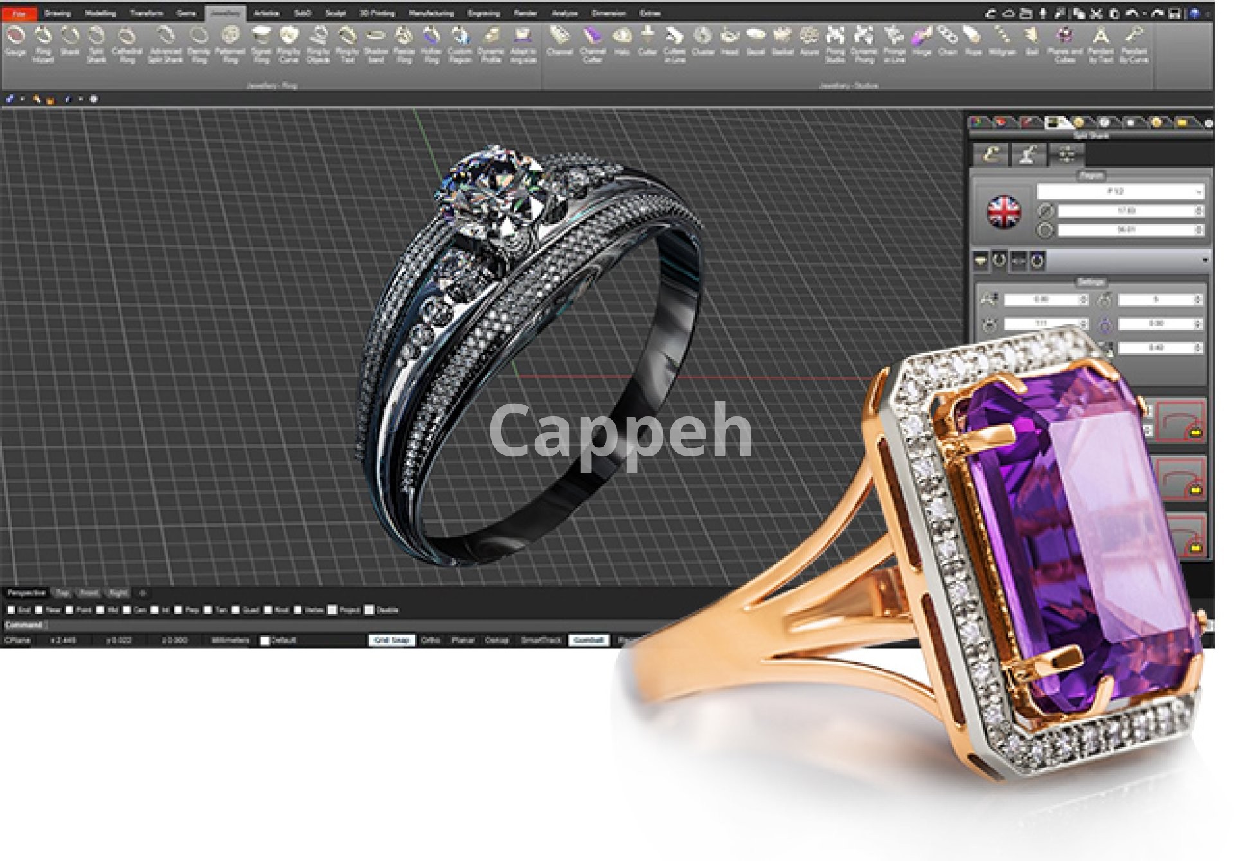Toggle the Grid Snap button
This screenshot has height=861, width=1234.
point(391,640)
